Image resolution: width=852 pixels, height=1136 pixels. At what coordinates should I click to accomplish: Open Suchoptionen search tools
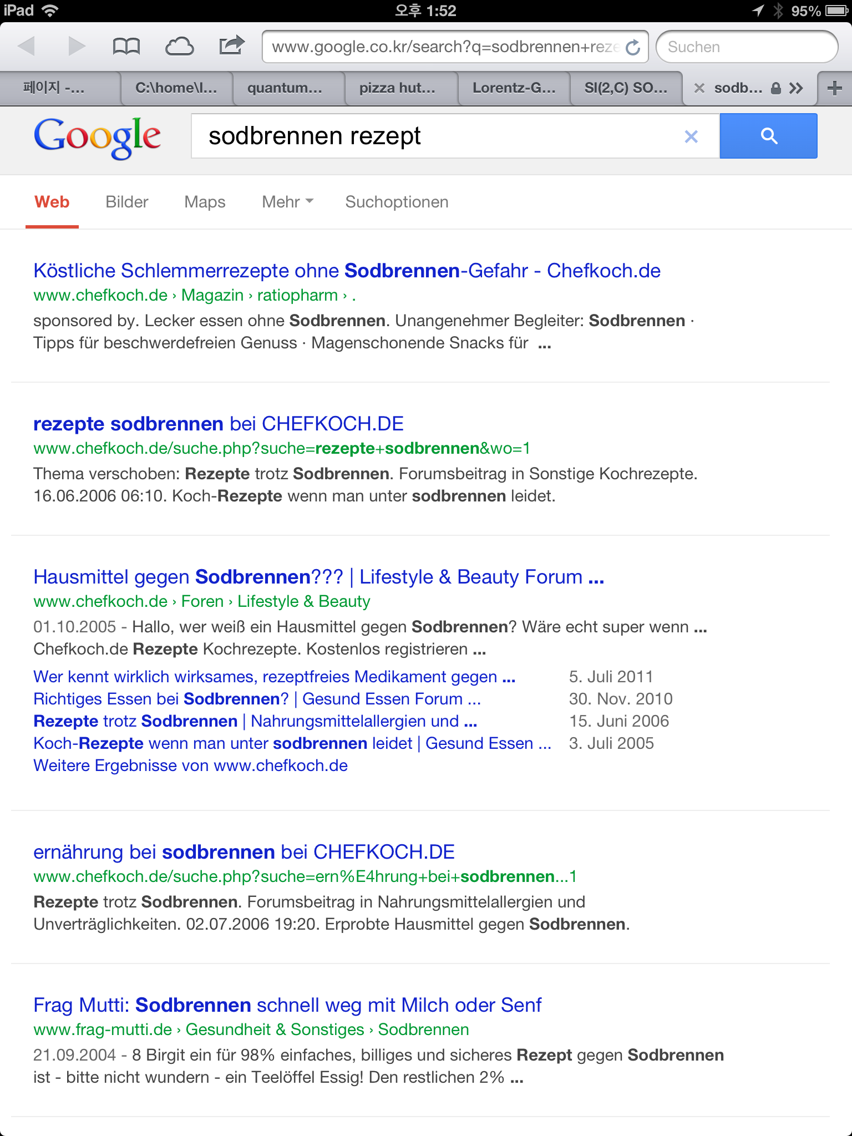coord(397,202)
